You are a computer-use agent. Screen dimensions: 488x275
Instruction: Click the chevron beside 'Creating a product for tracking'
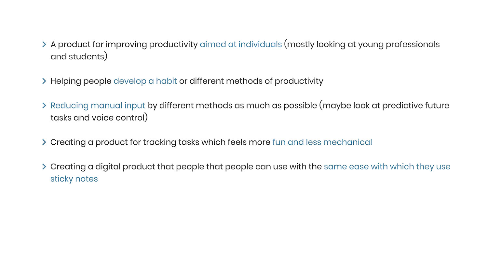coord(44,142)
